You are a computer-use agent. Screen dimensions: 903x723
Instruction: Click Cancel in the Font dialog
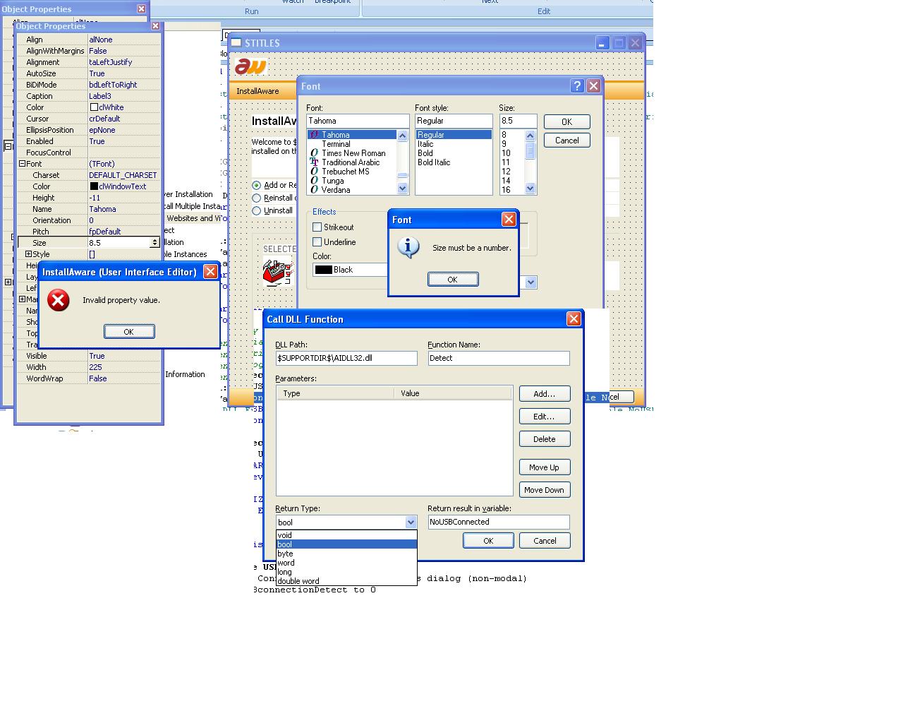click(566, 141)
